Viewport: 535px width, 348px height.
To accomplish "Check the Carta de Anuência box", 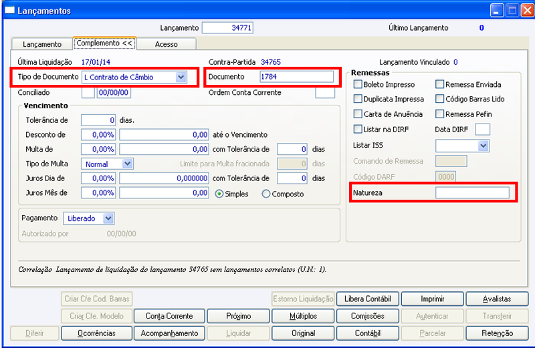I will (x=358, y=114).
